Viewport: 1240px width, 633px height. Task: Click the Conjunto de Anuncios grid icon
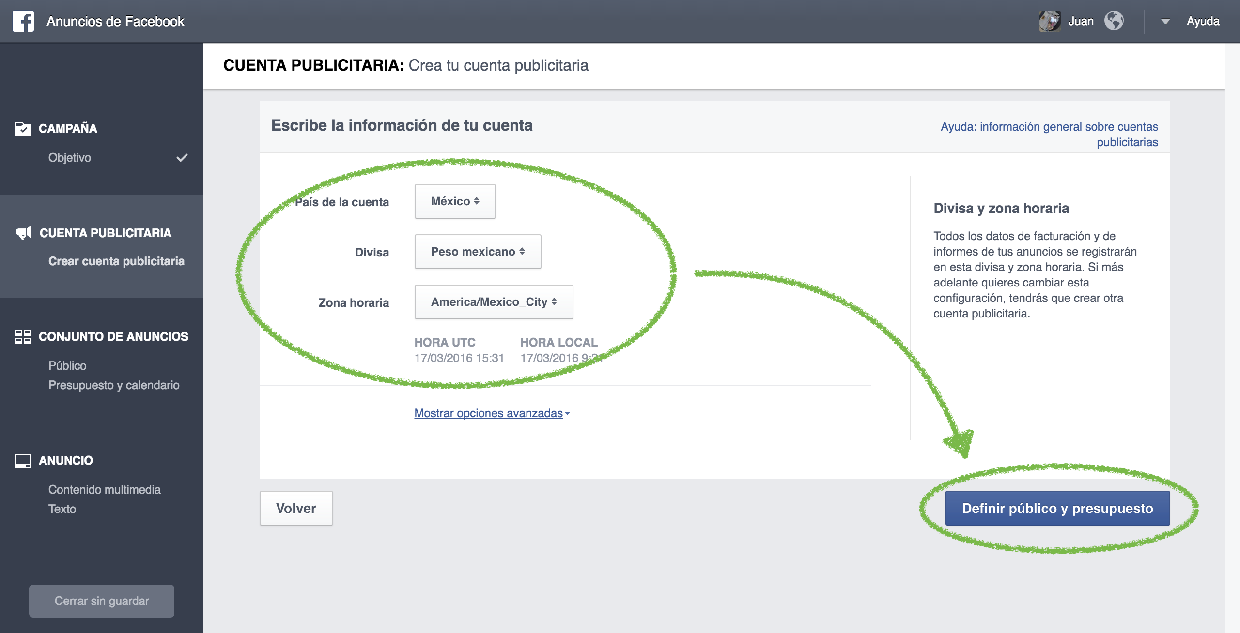pos(23,336)
